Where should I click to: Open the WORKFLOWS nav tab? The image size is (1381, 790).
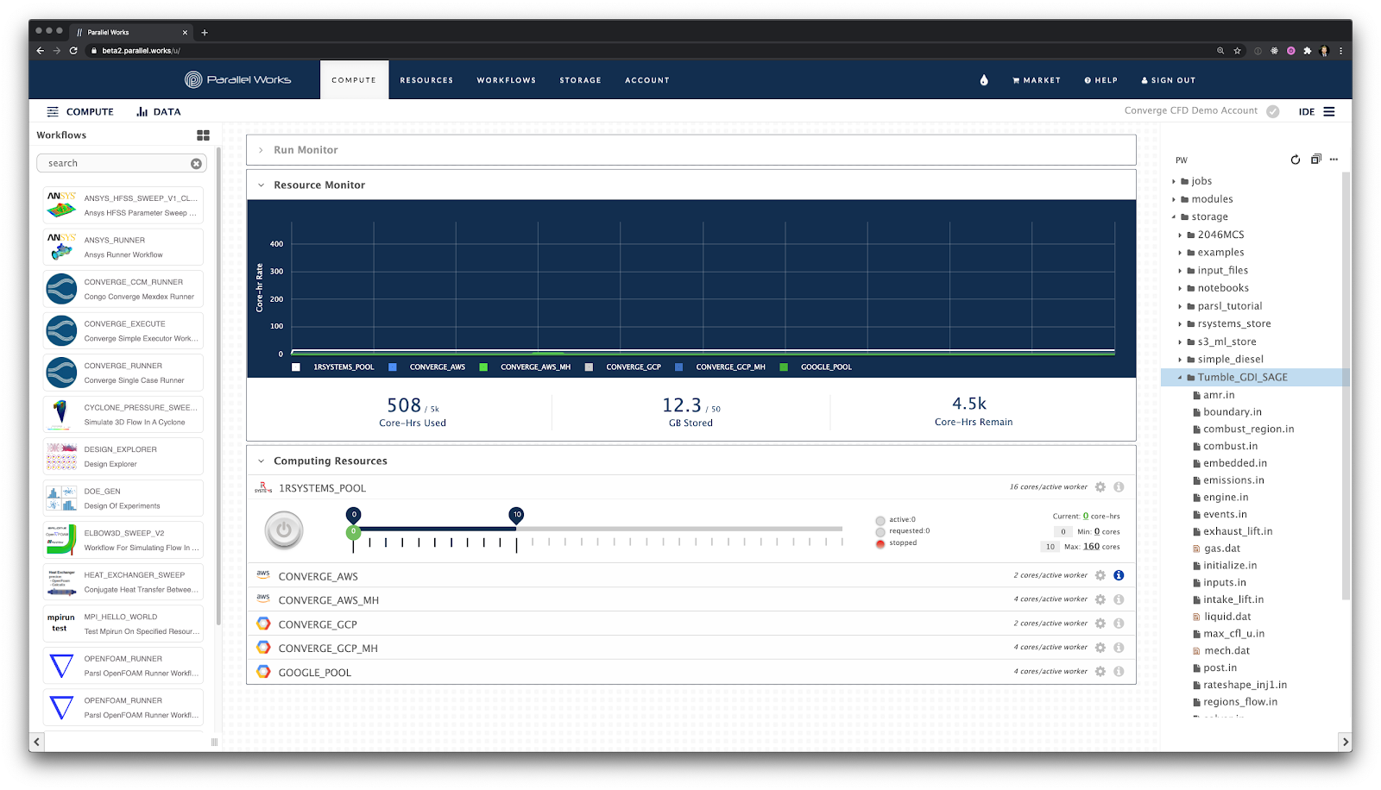pos(506,80)
